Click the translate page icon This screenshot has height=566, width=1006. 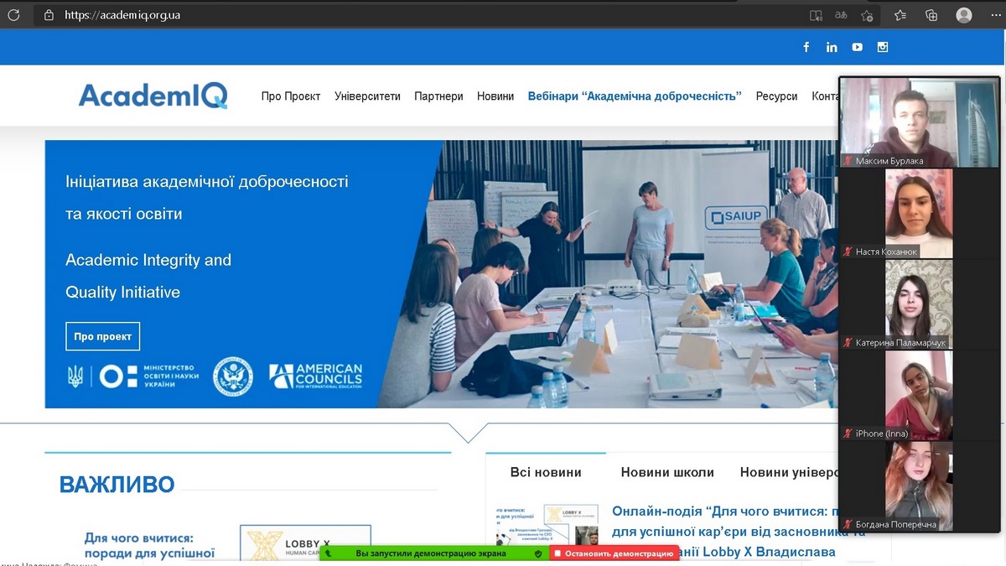(840, 14)
